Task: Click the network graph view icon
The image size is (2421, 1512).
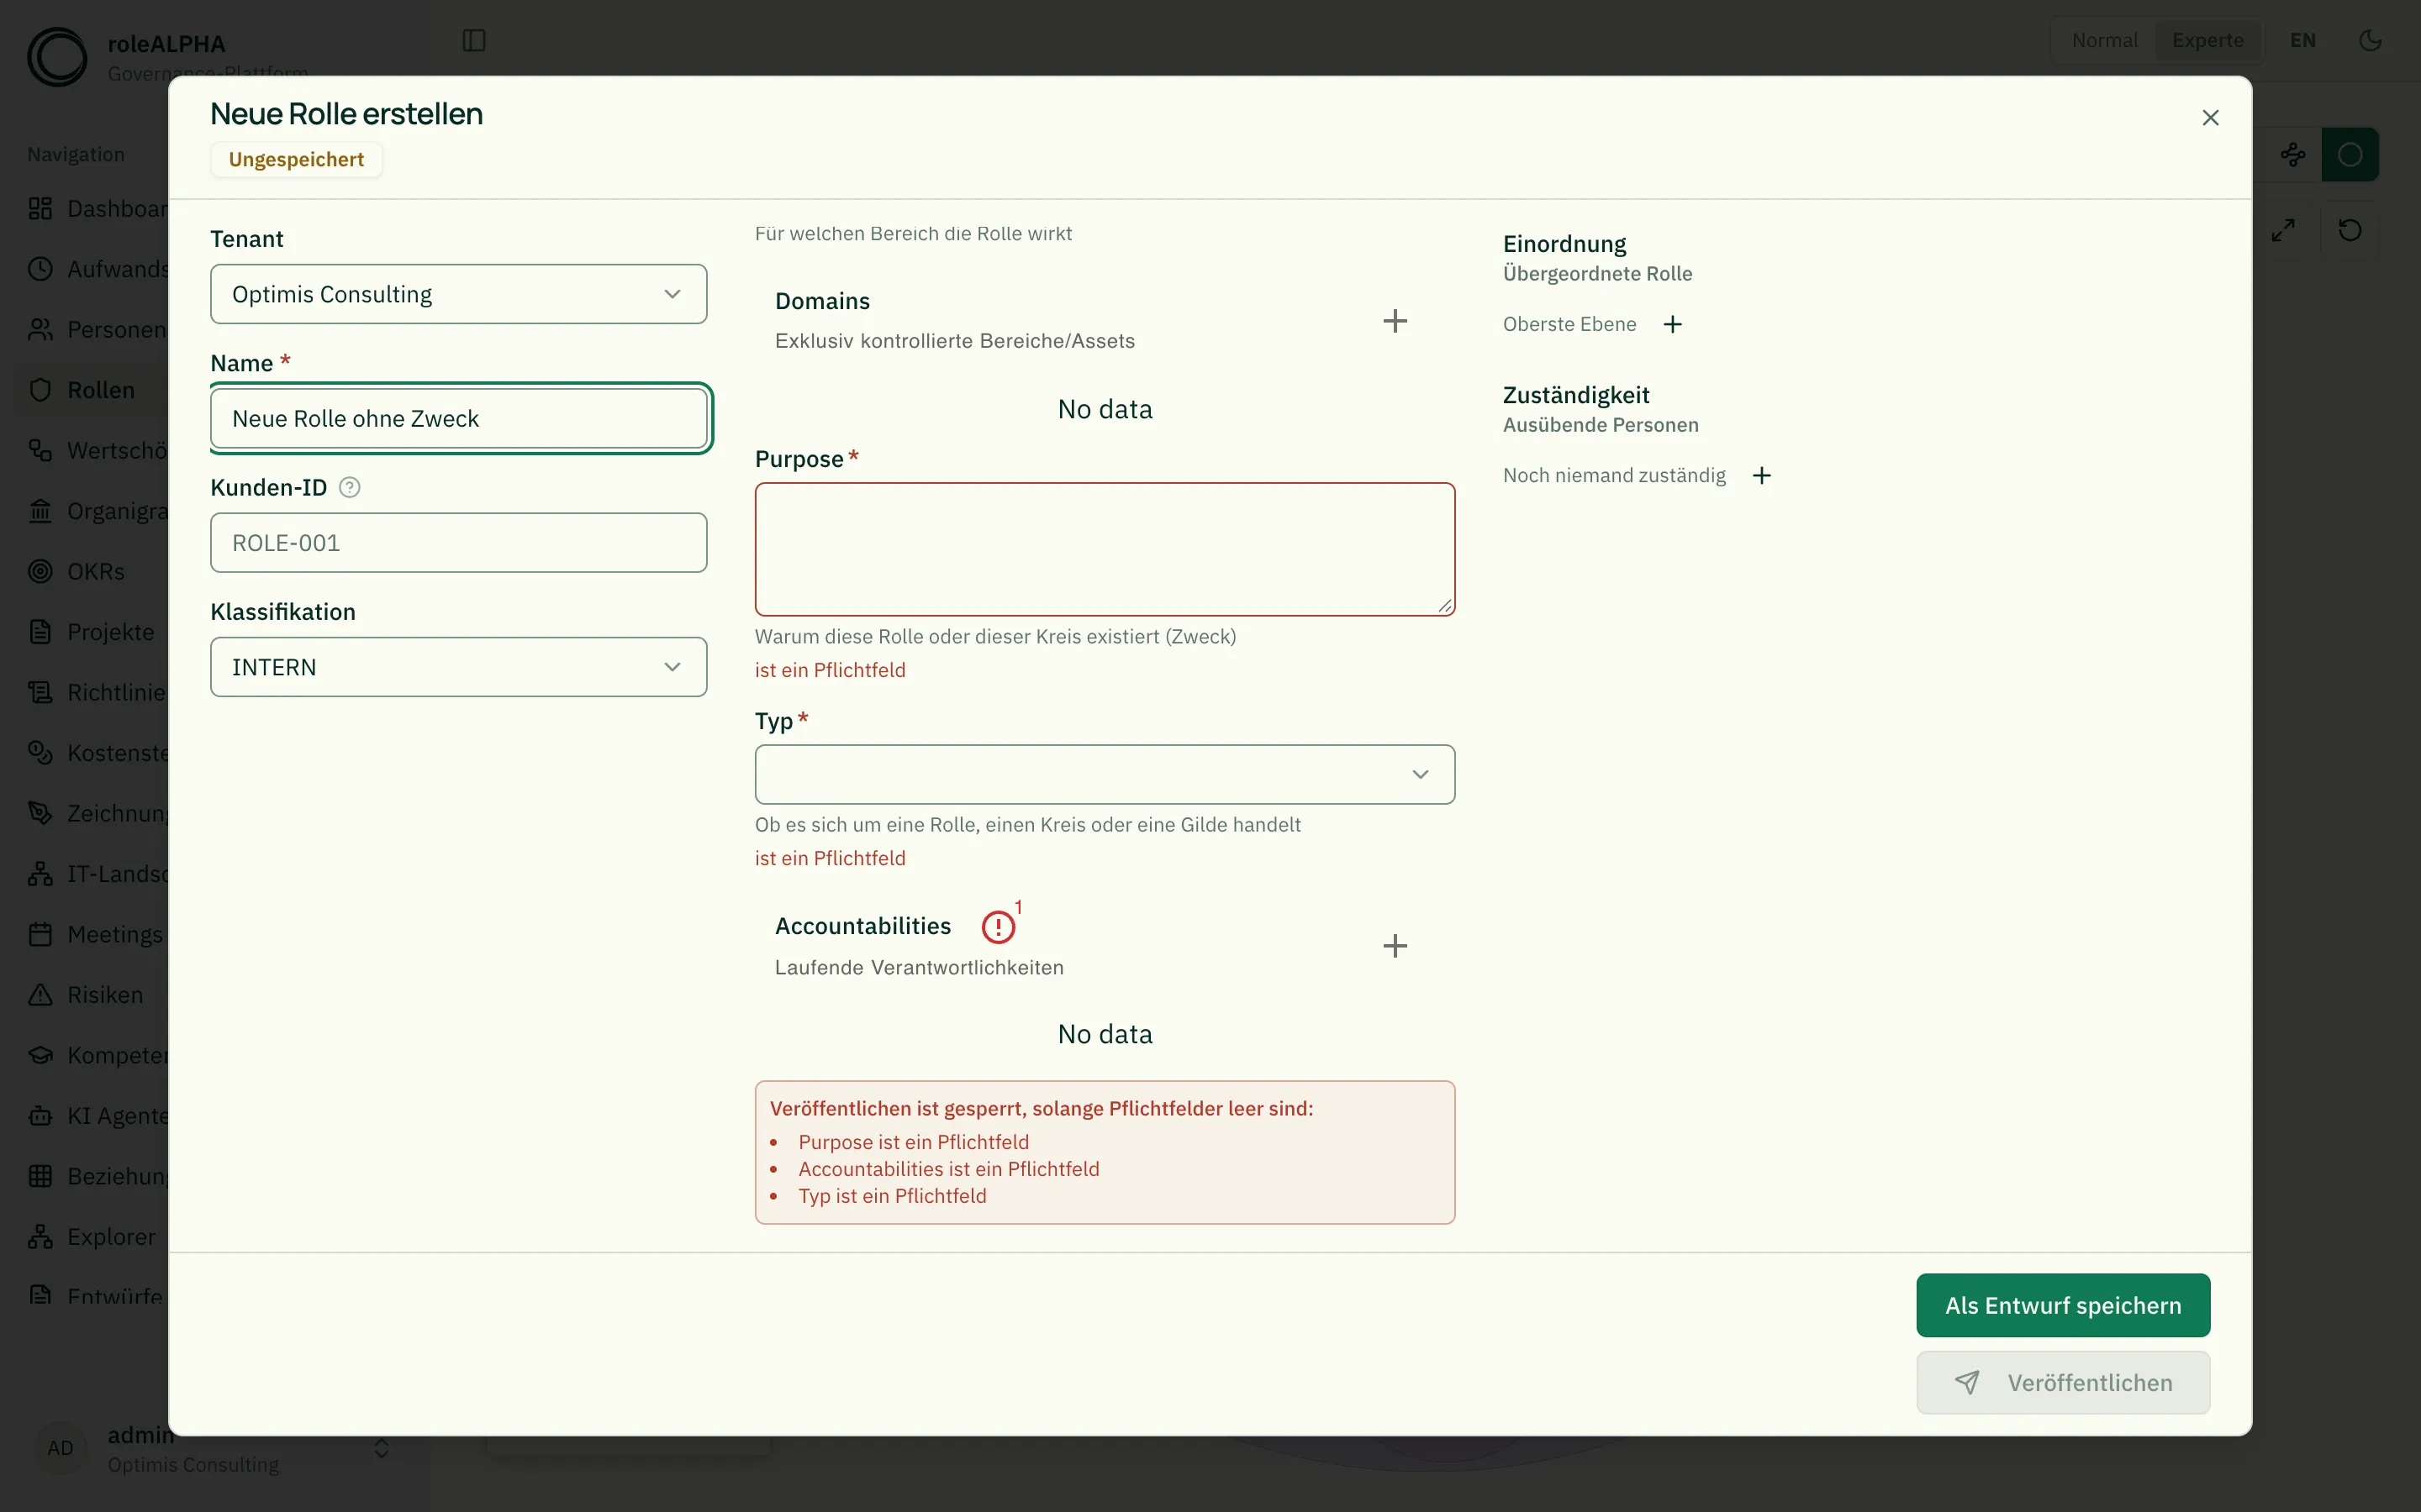Action: (x=2293, y=155)
